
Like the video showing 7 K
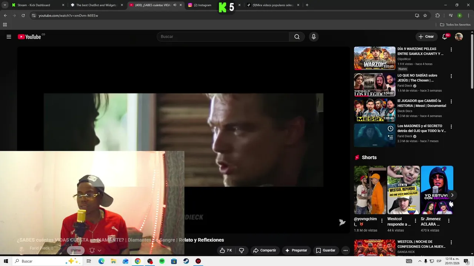(226, 250)
